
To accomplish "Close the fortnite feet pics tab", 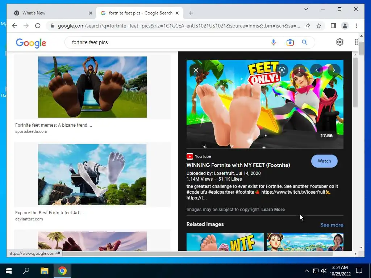I will click(177, 13).
